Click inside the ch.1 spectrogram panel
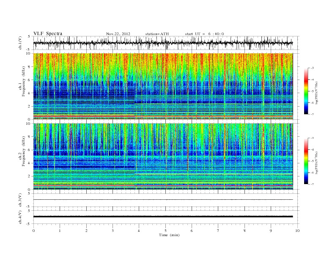This screenshot has width=335, height=259. point(163,86)
